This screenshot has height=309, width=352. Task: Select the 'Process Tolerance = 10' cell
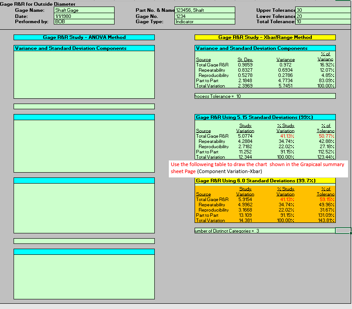click(x=265, y=96)
